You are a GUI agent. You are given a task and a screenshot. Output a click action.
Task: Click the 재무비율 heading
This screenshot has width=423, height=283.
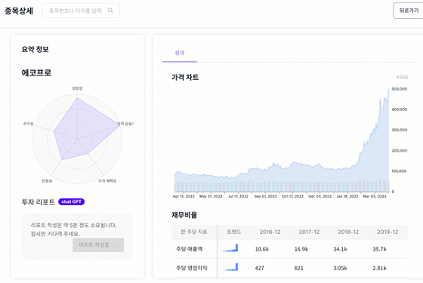coord(184,215)
